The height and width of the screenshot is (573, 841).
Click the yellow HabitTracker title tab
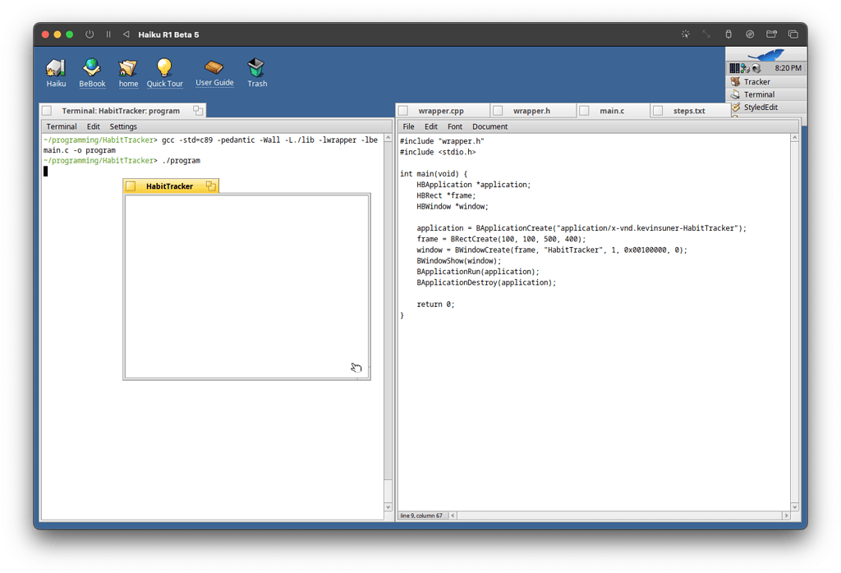[x=169, y=186]
